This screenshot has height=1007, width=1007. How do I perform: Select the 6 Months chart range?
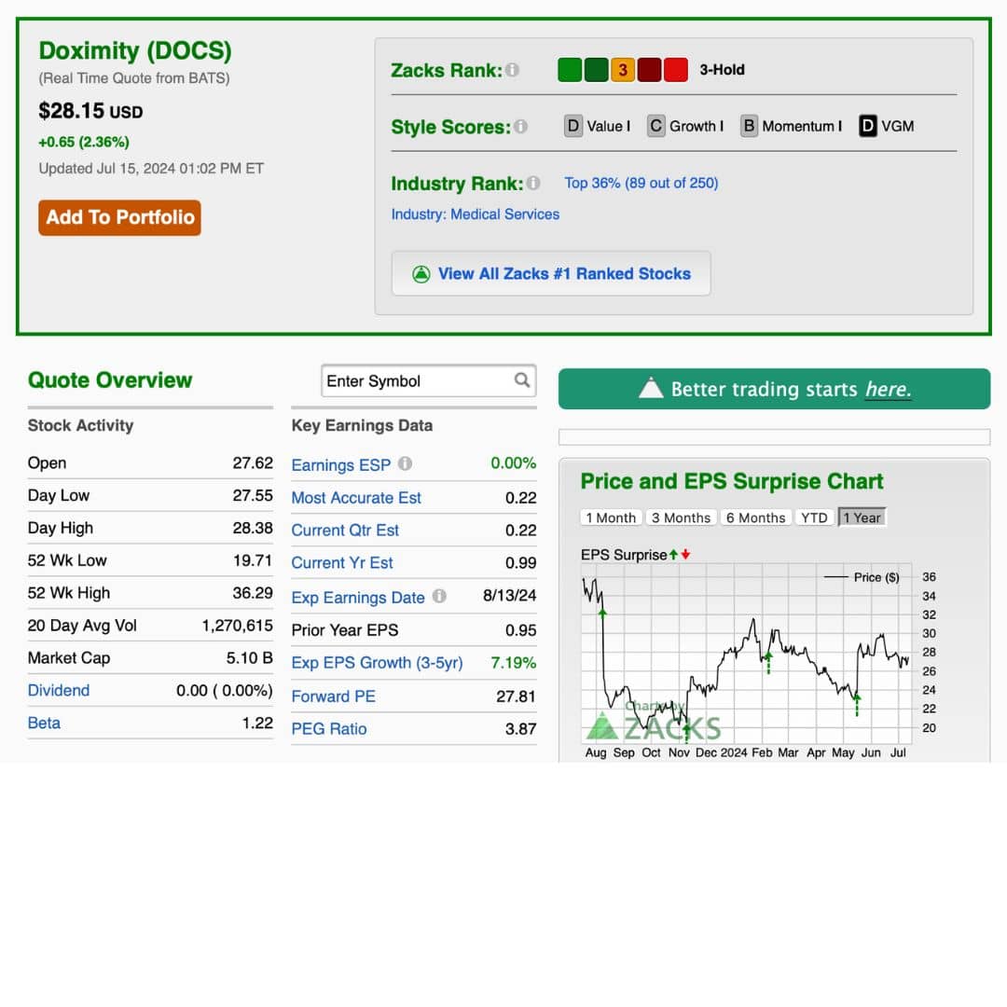coord(756,517)
